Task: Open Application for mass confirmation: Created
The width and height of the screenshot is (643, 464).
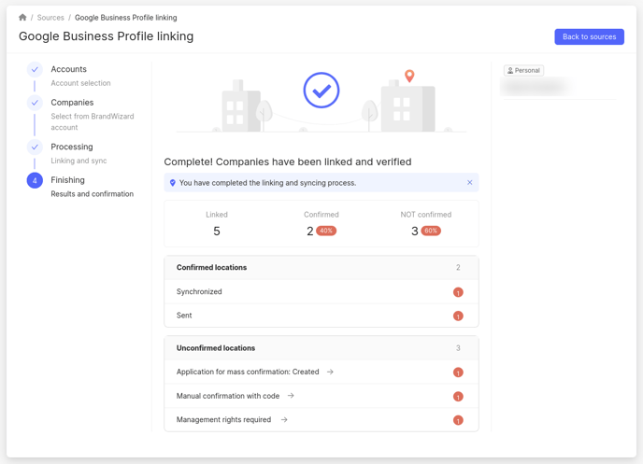Action: pos(248,372)
